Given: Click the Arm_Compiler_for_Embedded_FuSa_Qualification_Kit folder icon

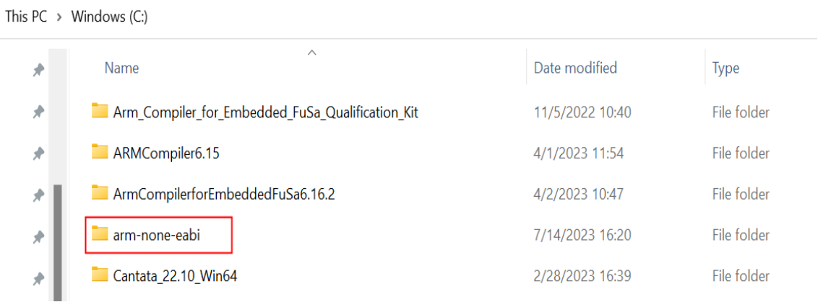Looking at the screenshot, I should pyautogui.click(x=100, y=112).
